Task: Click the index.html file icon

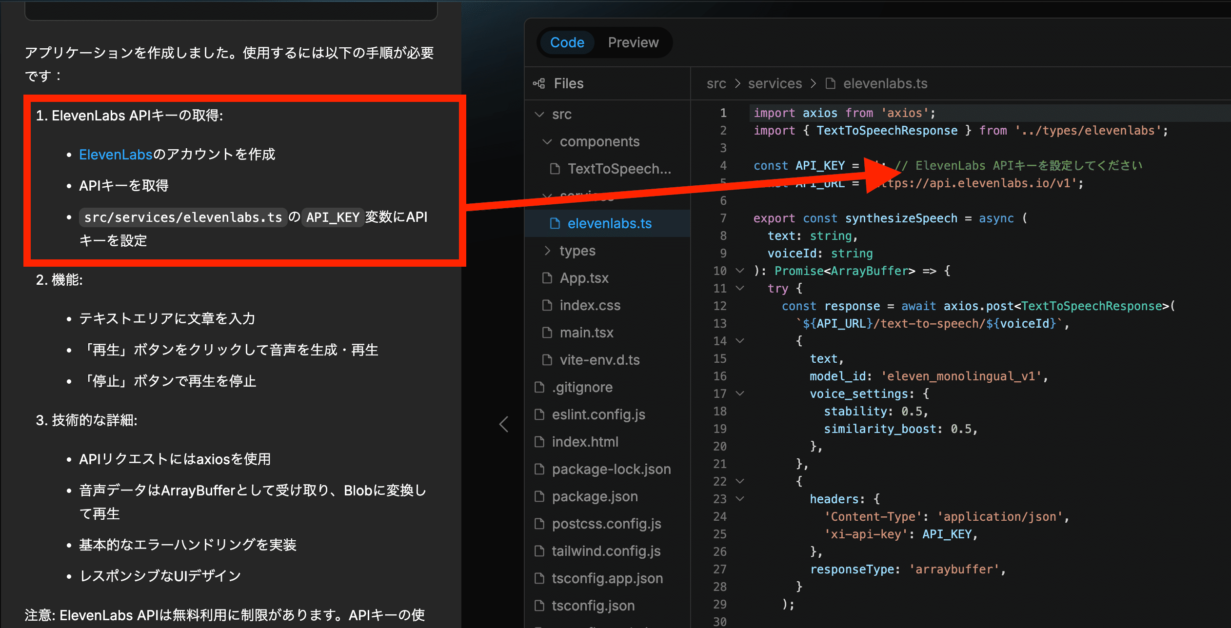Action: coord(539,442)
